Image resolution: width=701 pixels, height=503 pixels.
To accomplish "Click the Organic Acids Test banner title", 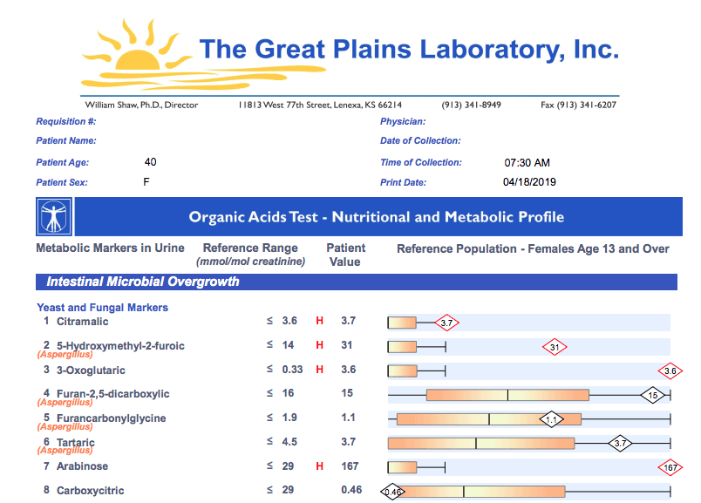I will 377,217.
